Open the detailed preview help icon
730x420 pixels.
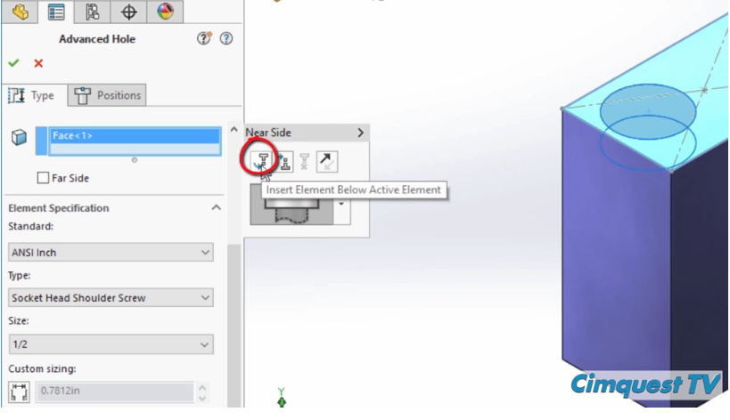(x=204, y=38)
